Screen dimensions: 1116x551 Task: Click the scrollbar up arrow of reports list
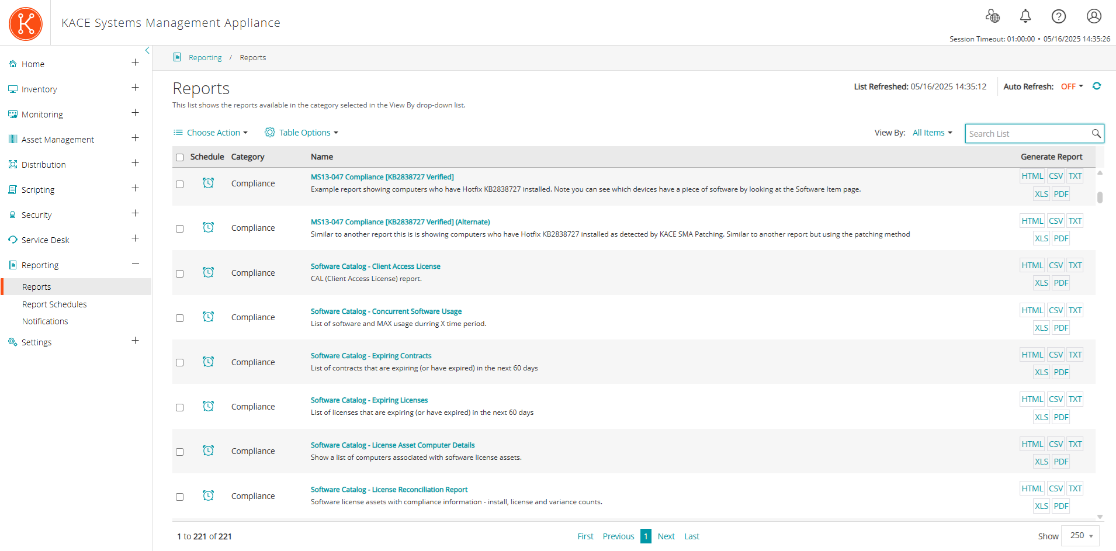(x=1100, y=173)
